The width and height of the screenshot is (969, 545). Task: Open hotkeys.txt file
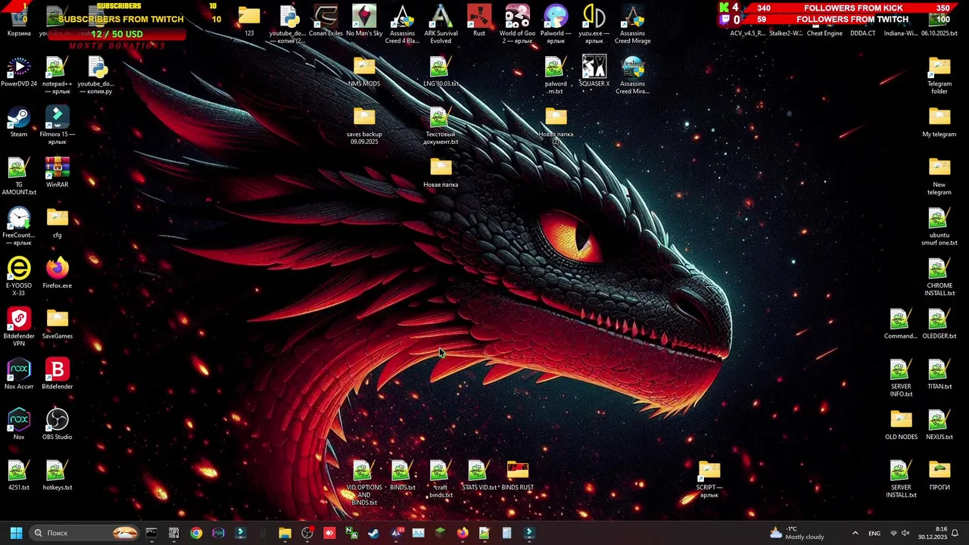(x=58, y=475)
